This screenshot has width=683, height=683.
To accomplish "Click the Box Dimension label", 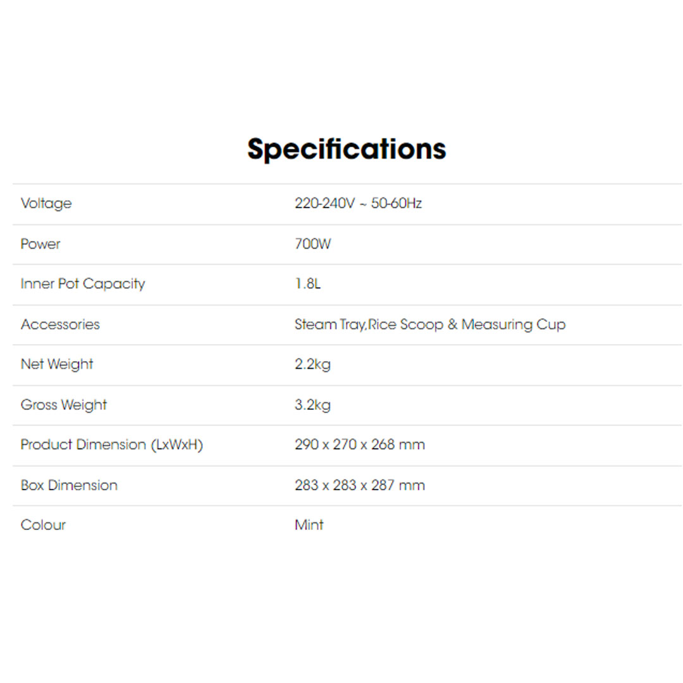I will tap(69, 485).
